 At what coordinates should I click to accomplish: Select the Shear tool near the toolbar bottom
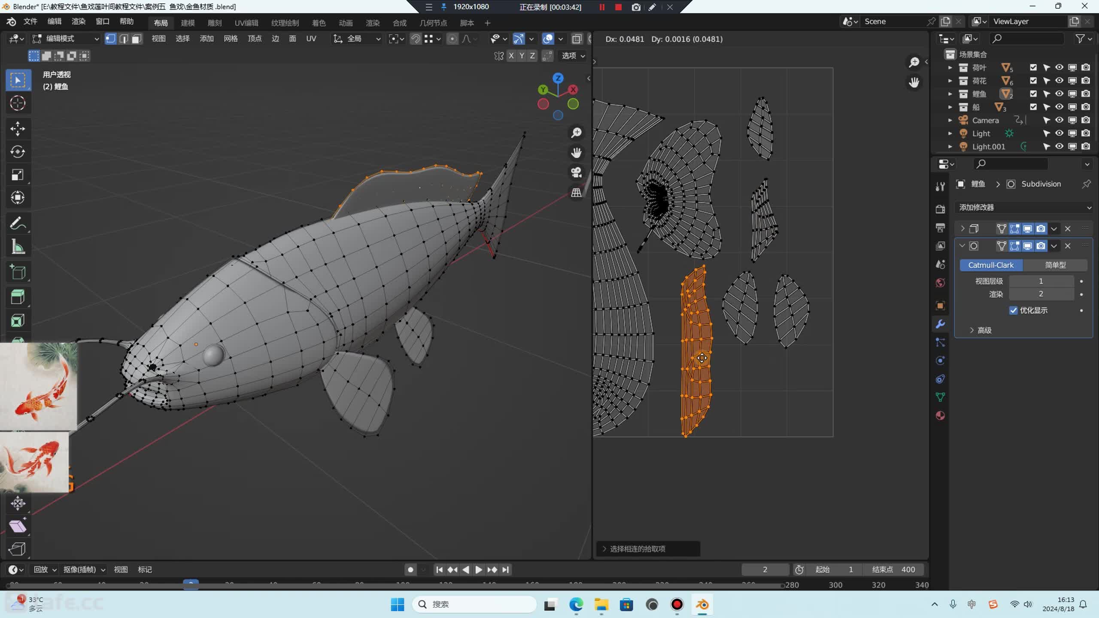(18, 526)
